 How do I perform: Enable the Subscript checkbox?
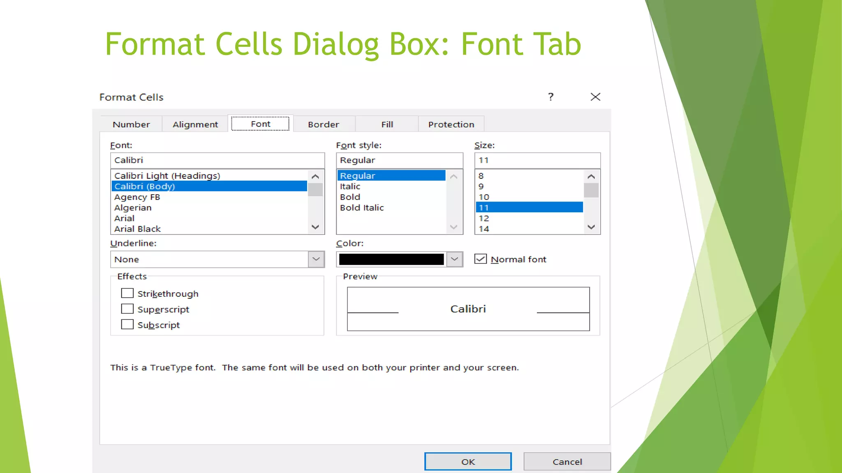pyautogui.click(x=127, y=324)
